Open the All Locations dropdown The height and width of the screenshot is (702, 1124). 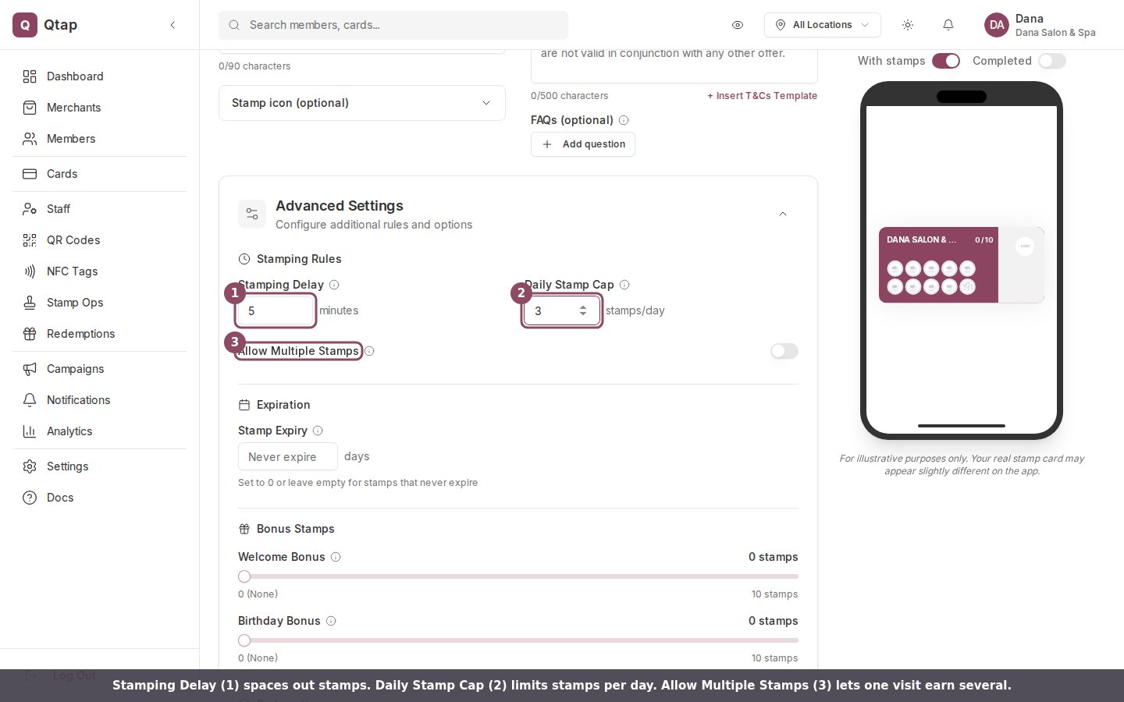pos(823,25)
